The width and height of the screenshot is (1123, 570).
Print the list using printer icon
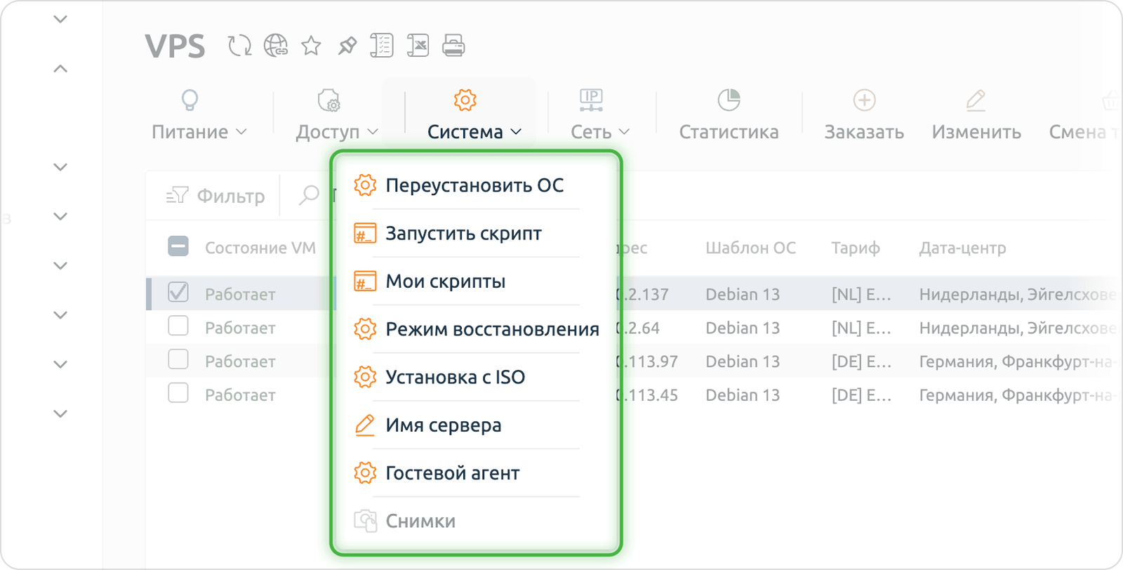click(x=453, y=46)
